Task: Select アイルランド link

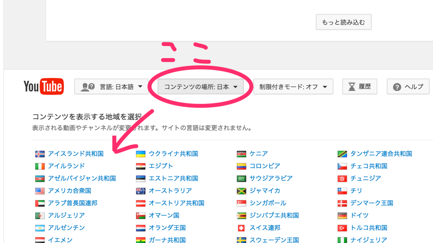Action: (x=67, y=166)
